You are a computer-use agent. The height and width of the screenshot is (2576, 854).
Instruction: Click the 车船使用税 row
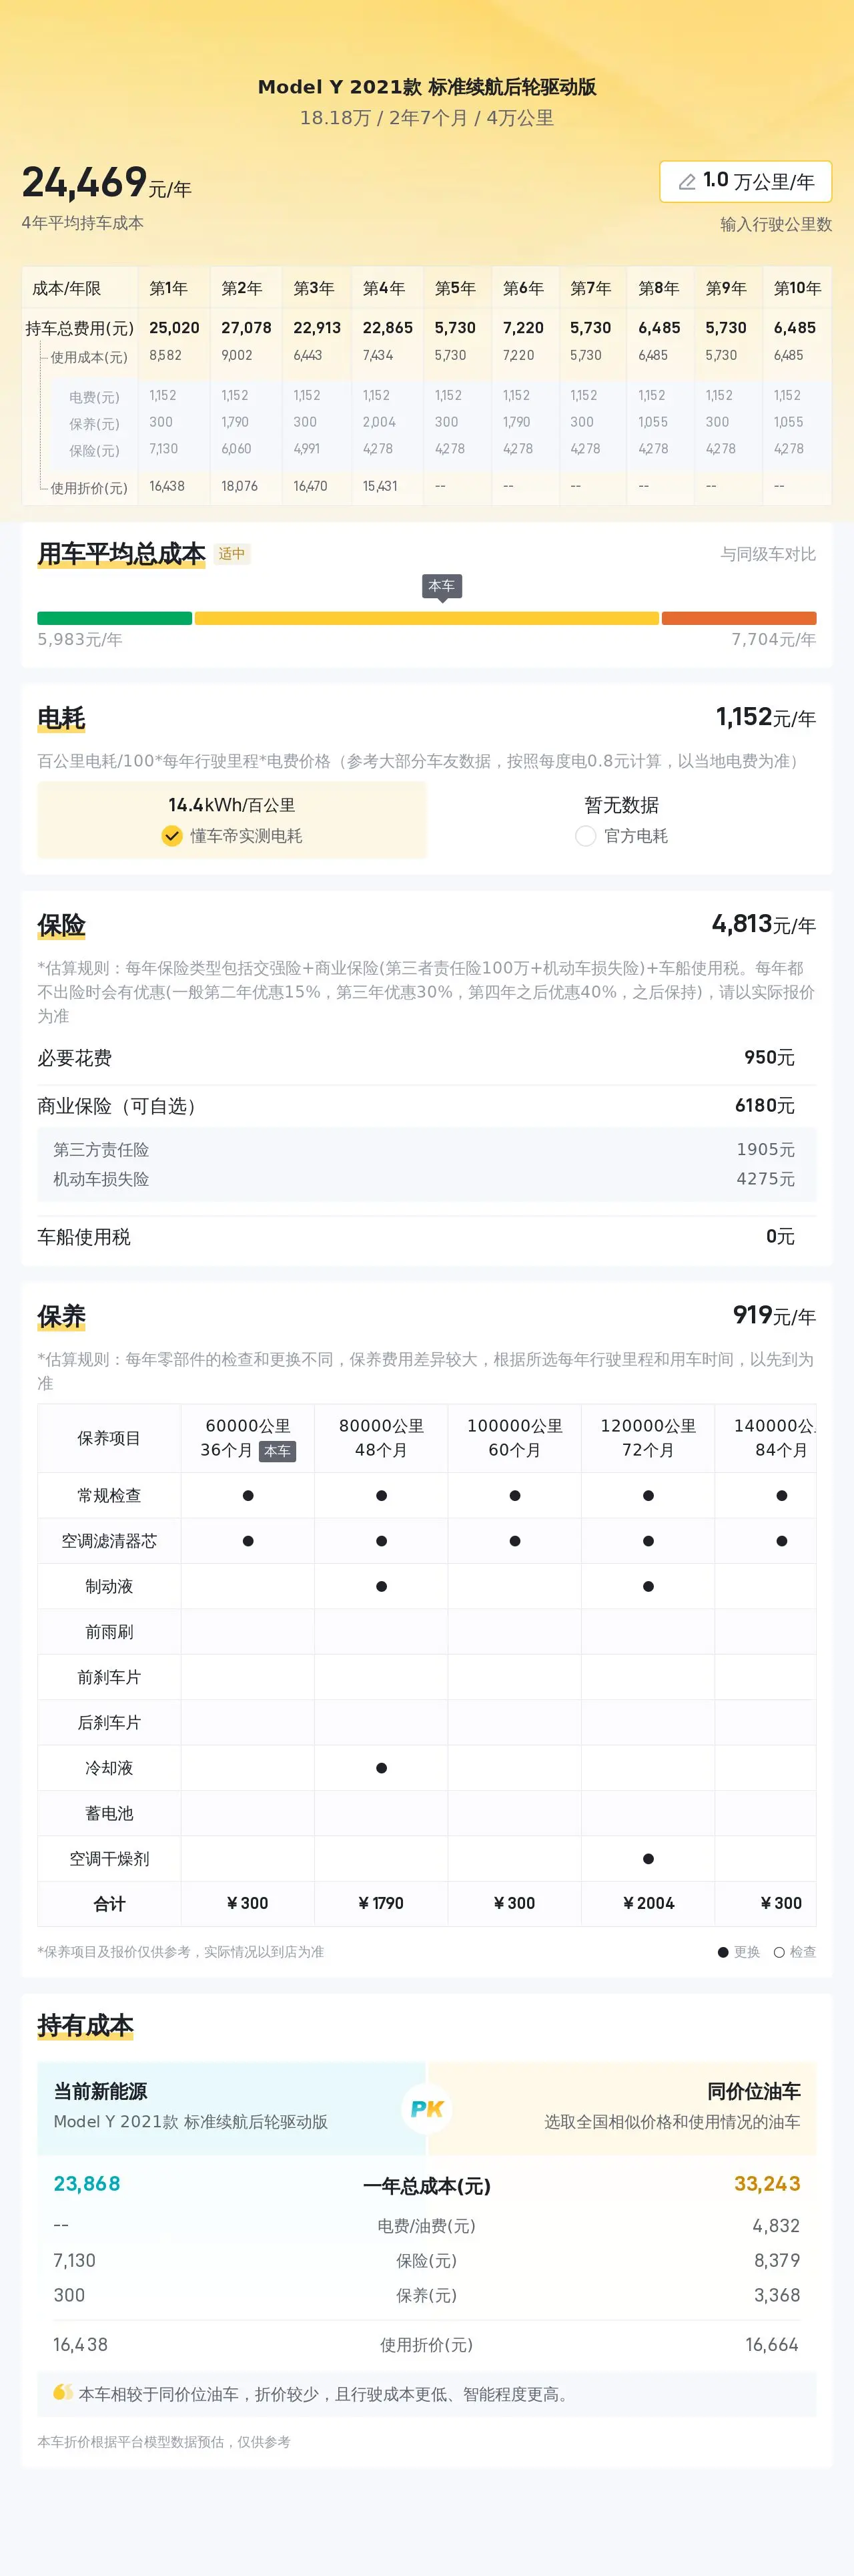pos(426,1237)
